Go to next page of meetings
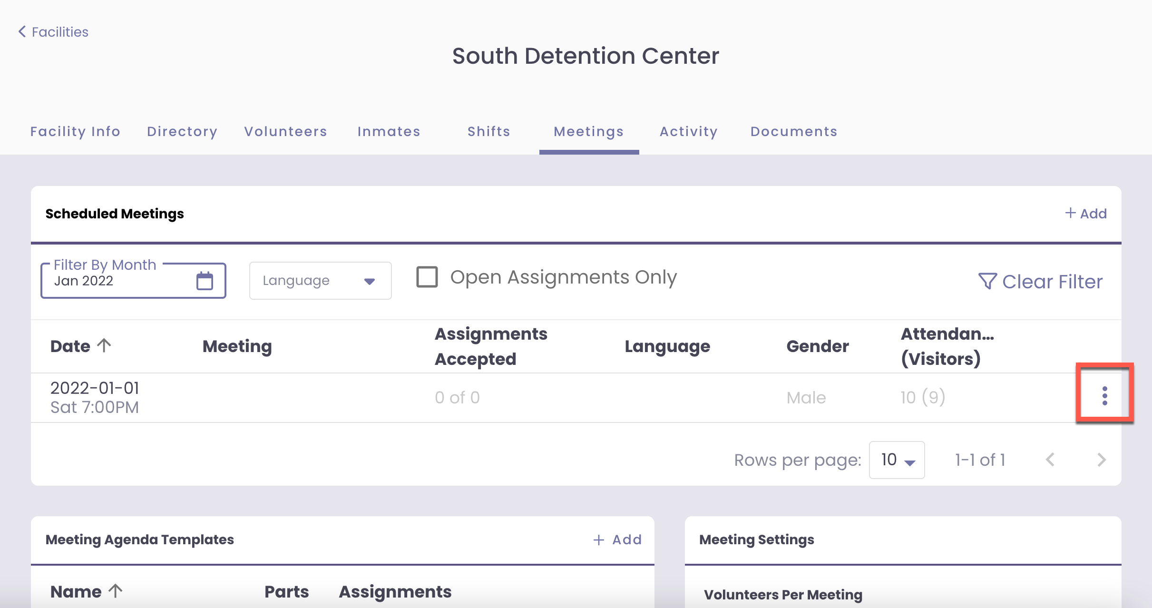This screenshot has width=1152, height=608. [x=1101, y=460]
